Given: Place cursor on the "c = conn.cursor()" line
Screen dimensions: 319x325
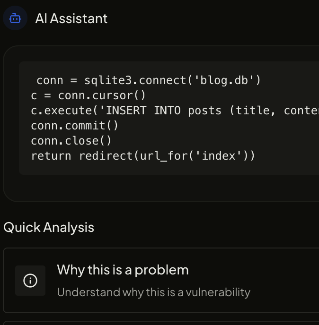Looking at the screenshot, I should click(89, 95).
